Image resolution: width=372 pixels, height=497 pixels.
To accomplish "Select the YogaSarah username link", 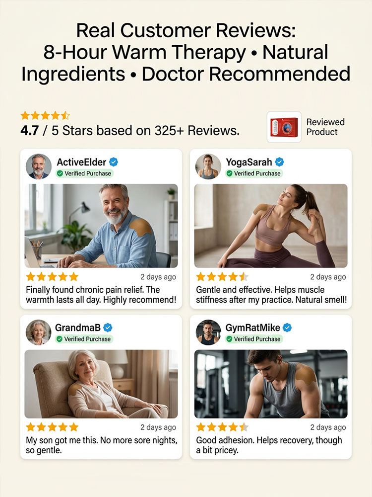I will click(x=249, y=162).
